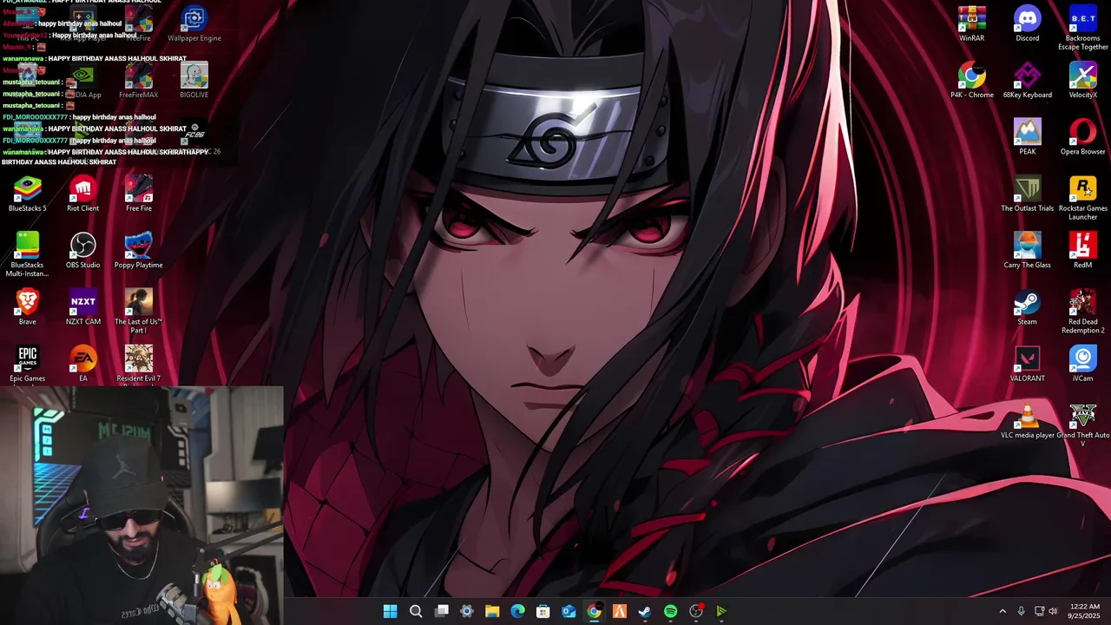The width and height of the screenshot is (1111, 625).
Task: Select the FreeFireMAX desktop shortcut
Action: point(138,81)
